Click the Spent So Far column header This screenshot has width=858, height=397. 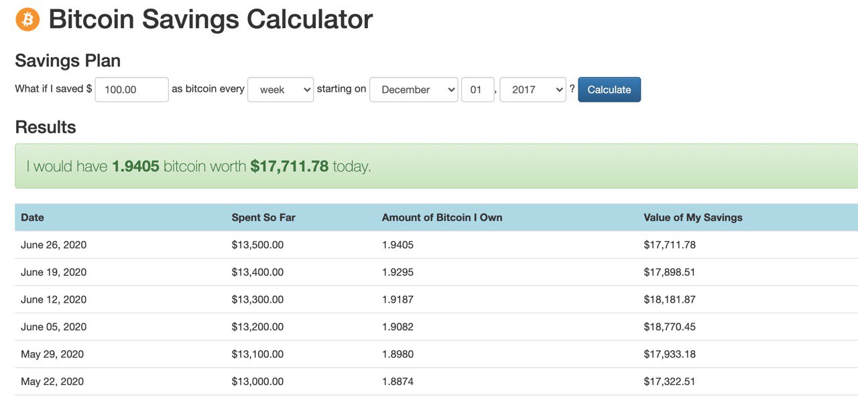pos(263,218)
